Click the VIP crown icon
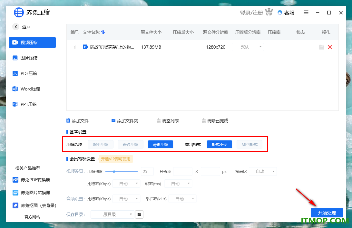The height and width of the screenshot is (228, 352). pyautogui.click(x=269, y=12)
